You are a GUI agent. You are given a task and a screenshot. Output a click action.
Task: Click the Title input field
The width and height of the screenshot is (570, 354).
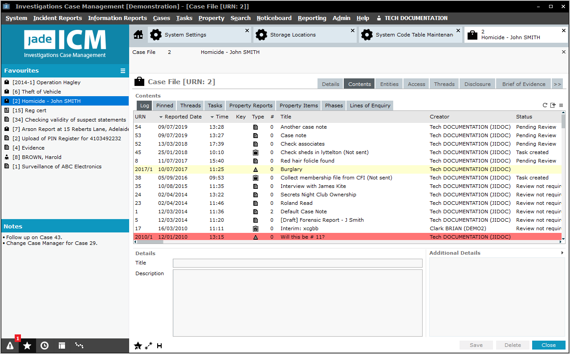pos(297,263)
